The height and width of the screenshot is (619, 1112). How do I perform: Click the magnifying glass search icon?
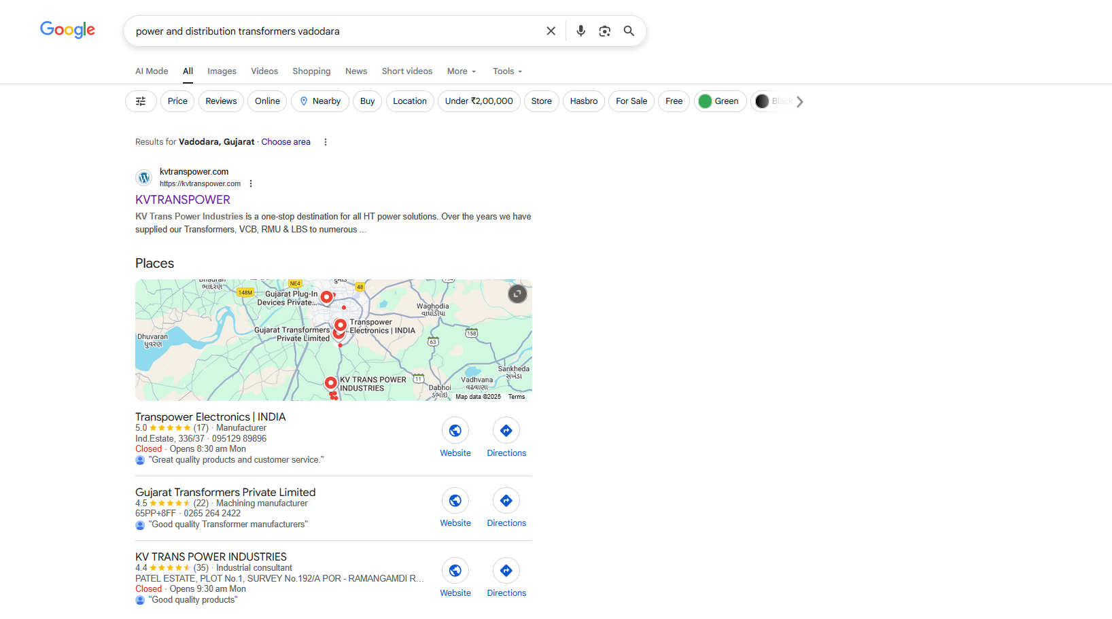tap(629, 31)
